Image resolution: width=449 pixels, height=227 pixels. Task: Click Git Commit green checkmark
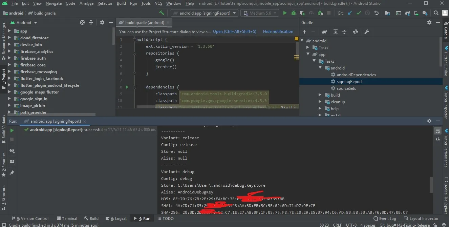click(359, 13)
